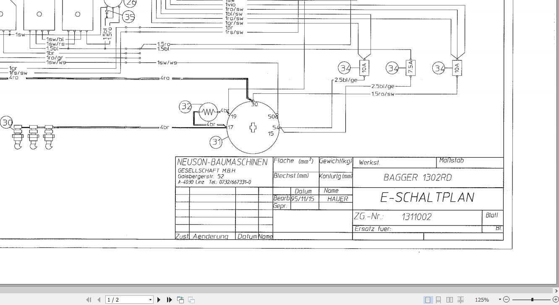Click the BAGGER 1302RD text
The width and height of the screenshot is (559, 305).
coord(418,177)
